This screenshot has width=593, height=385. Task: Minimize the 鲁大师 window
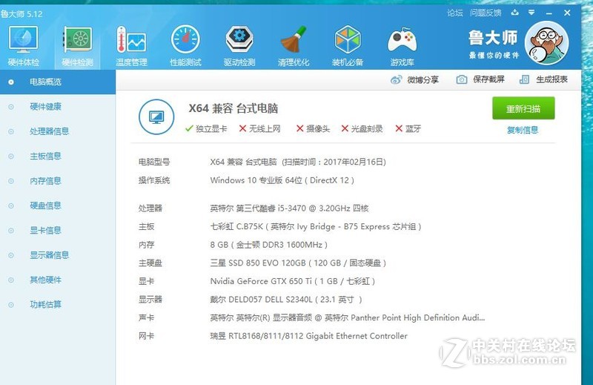click(x=549, y=13)
